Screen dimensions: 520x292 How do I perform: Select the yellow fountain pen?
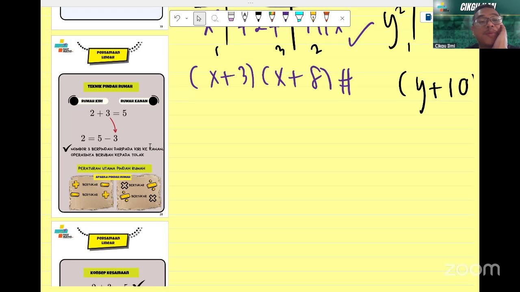pos(313,17)
